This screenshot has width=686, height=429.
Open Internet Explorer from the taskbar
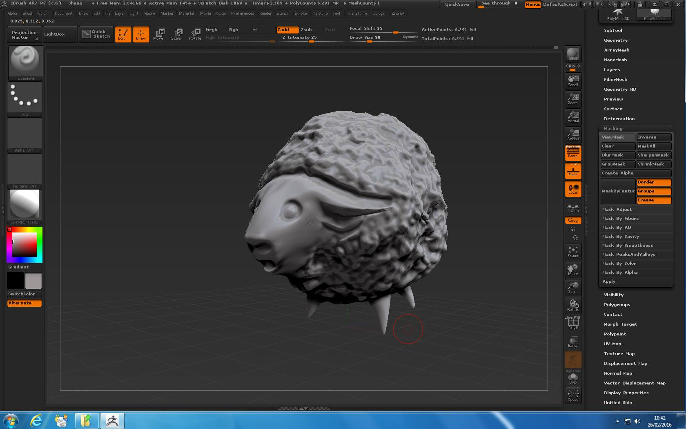tap(36, 420)
